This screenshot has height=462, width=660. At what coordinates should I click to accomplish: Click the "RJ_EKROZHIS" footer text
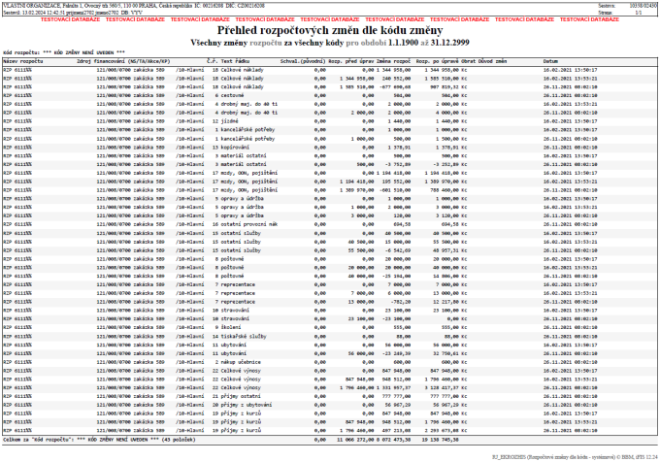pyautogui.click(x=575, y=457)
